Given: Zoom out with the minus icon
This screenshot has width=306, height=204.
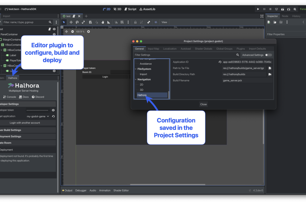Looking at the screenshot, I should pyautogui.click(x=73, y=32).
